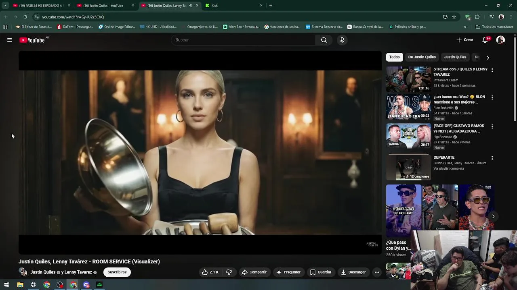This screenshot has width=517, height=290.
Task: Open more actions ellipsis under video
Action: pyautogui.click(x=377, y=272)
